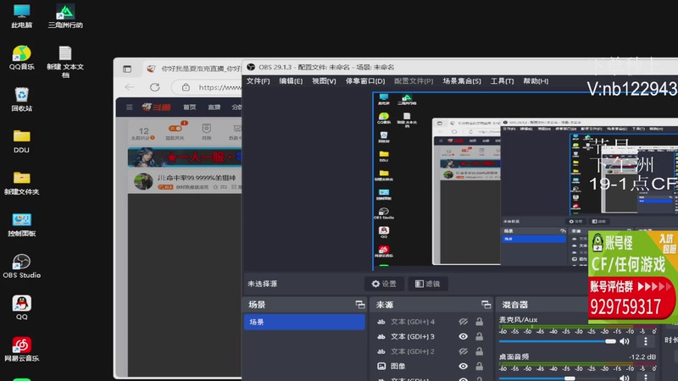Toggle the lock on 文本 (GDI+) 4
The height and width of the screenshot is (381, 678).
(479, 322)
